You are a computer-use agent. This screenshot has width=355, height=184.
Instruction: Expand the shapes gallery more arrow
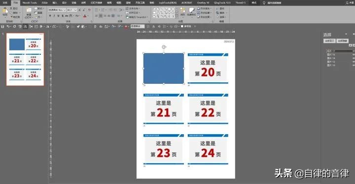coord(177,17)
